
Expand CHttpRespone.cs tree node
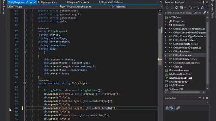(x=165, y=55)
